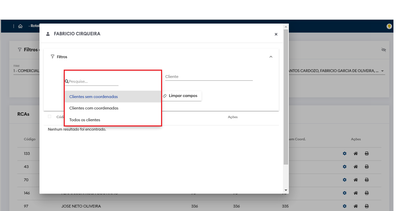Focus the Pesquise search field
The image size is (399, 211).
[92, 81]
